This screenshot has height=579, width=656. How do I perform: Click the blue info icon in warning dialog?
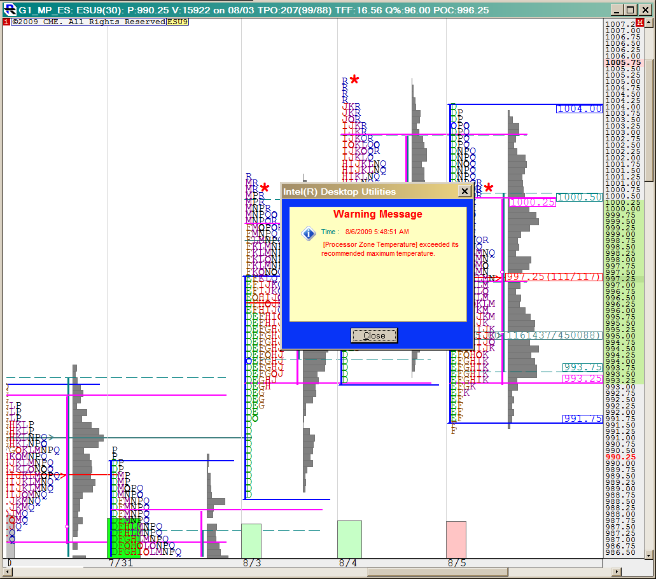point(309,234)
